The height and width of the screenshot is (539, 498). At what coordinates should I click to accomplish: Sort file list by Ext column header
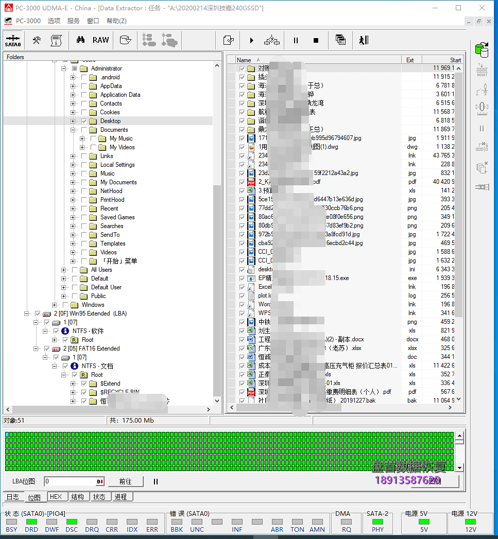[411, 60]
